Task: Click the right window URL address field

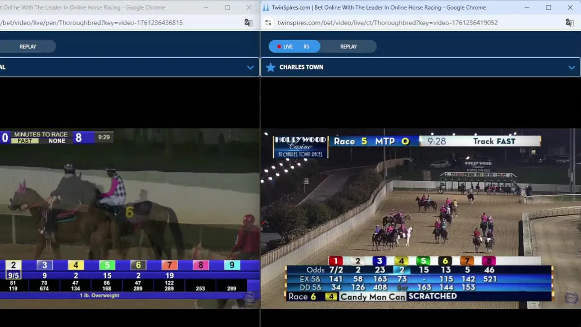Action: (x=387, y=23)
